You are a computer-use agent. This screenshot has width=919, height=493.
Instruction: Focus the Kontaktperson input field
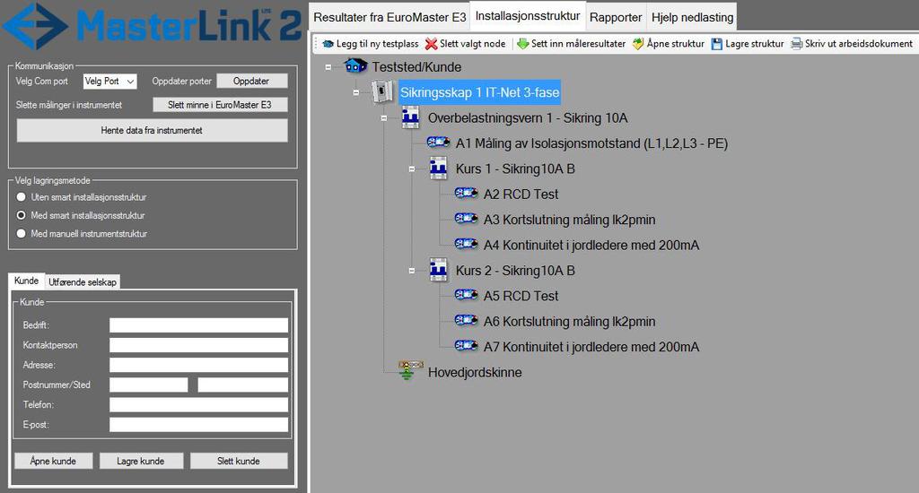(198, 345)
